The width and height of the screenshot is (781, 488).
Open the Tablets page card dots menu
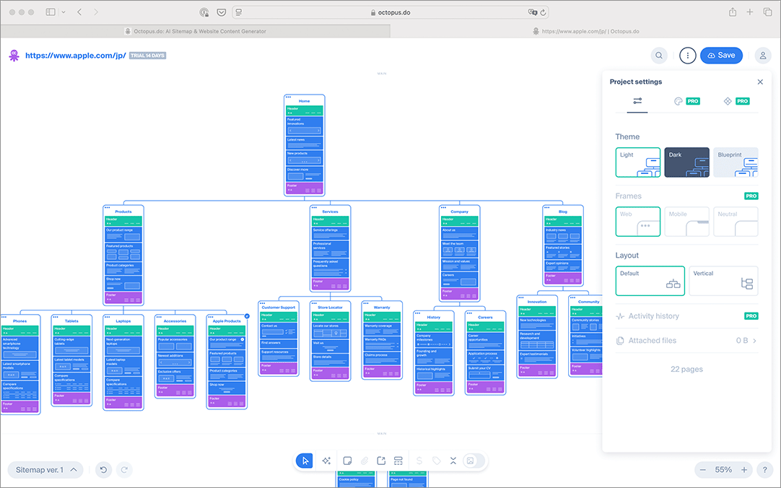(x=56, y=317)
